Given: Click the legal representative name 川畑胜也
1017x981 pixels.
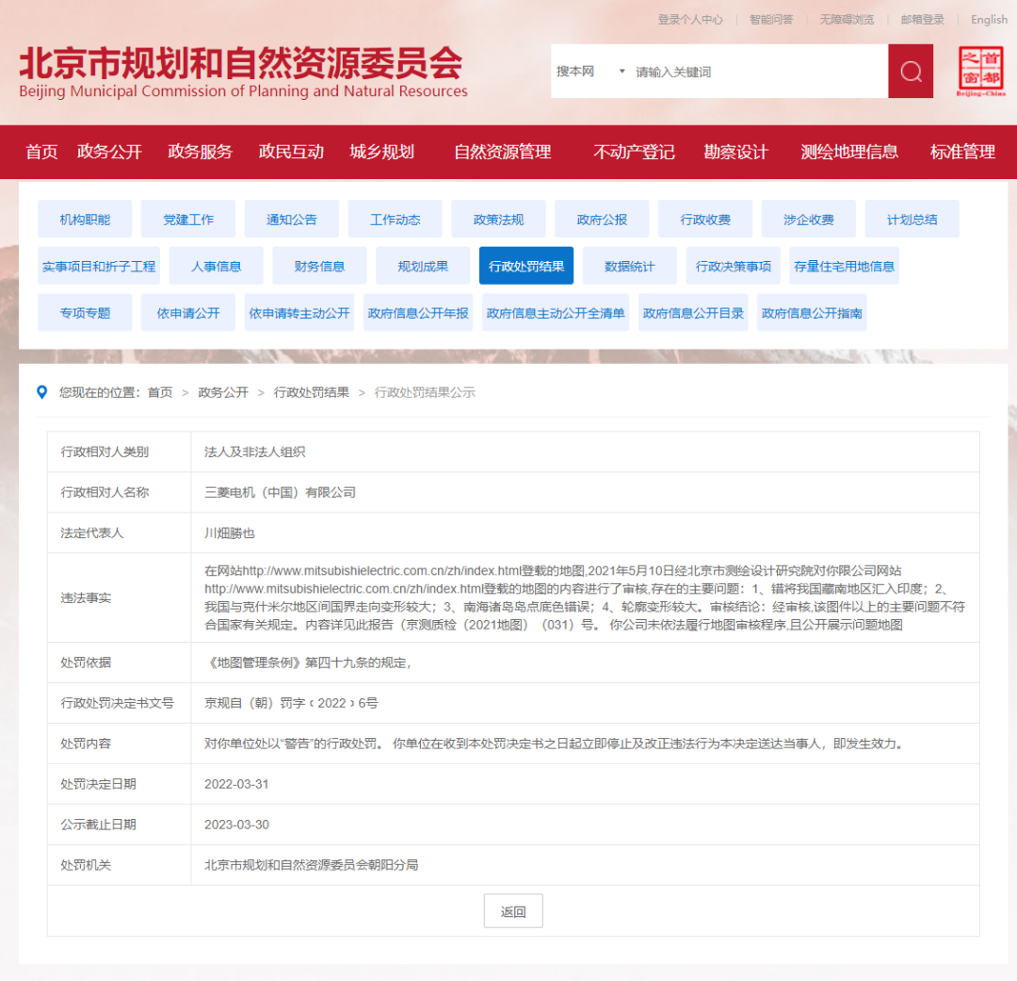Looking at the screenshot, I should coord(230,533).
